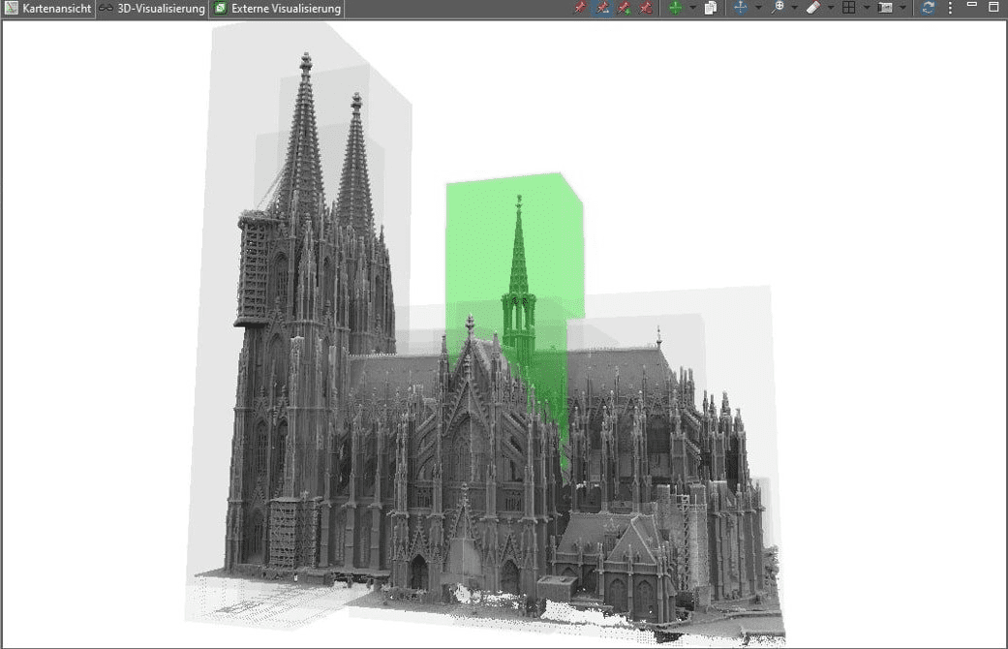Open the 3D-Visualisierung tab
Viewport: 1008px width, 649px height.
click(x=152, y=9)
